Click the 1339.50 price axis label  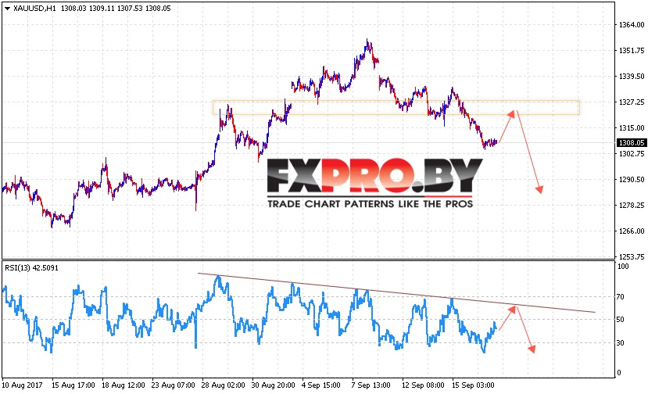click(632, 77)
